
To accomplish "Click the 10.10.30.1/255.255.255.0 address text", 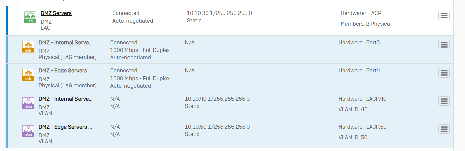I will 219,13.
